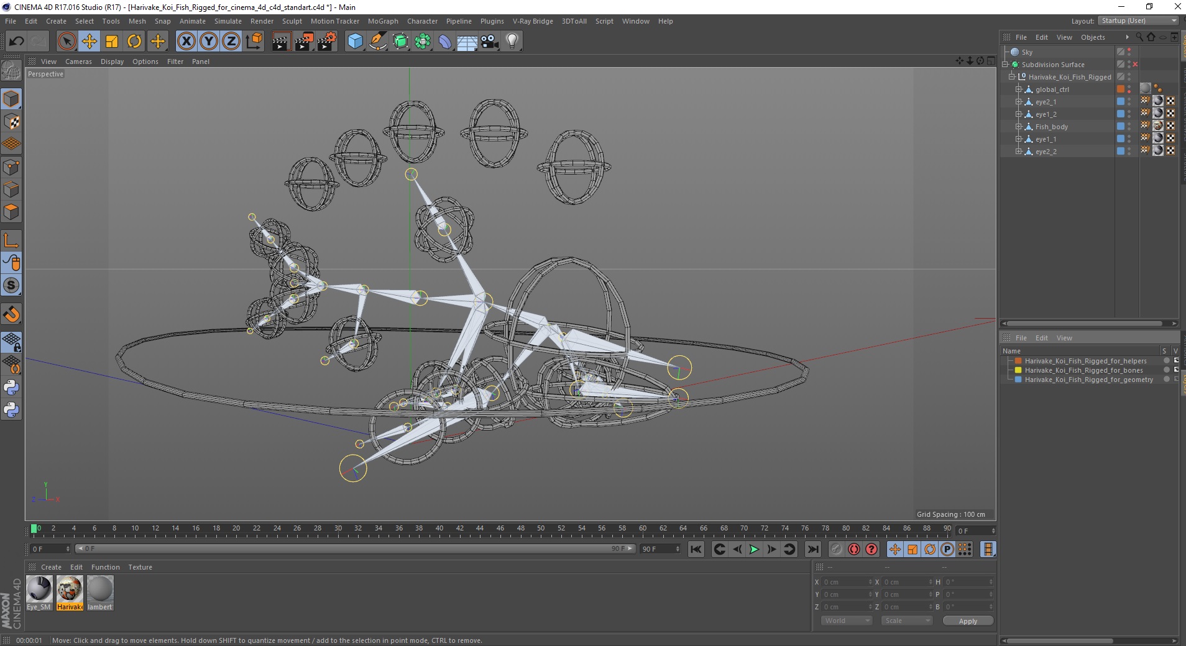Screen dimensions: 1186x646
Task: Expand global_ctrl object in tree
Action: pos(1019,89)
